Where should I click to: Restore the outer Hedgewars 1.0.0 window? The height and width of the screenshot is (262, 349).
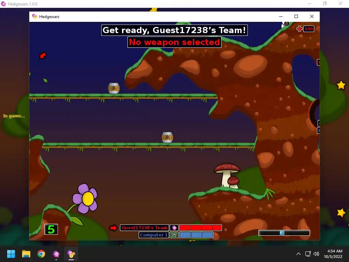325,3
